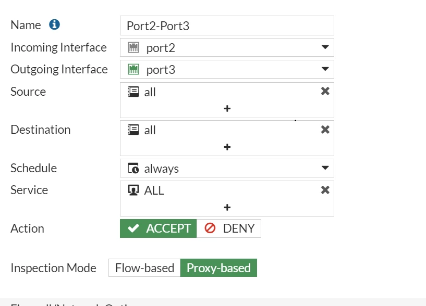Click the Name info icon
Image resolution: width=426 pixels, height=306 pixels.
[54, 24]
